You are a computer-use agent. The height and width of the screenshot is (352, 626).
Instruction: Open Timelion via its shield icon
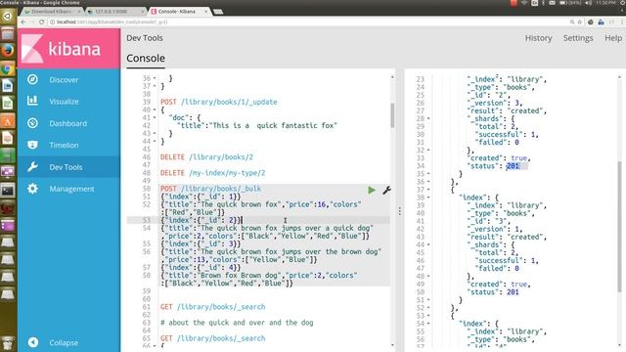32,145
